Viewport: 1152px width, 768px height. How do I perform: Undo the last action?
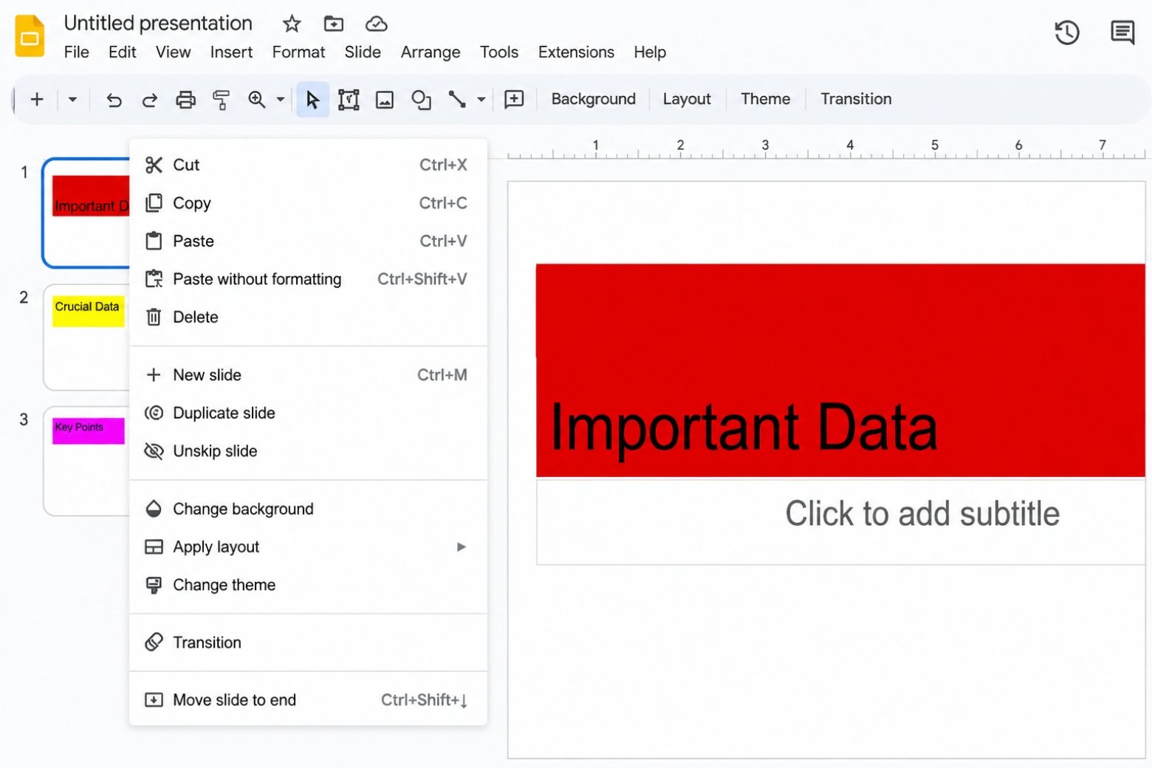114,100
